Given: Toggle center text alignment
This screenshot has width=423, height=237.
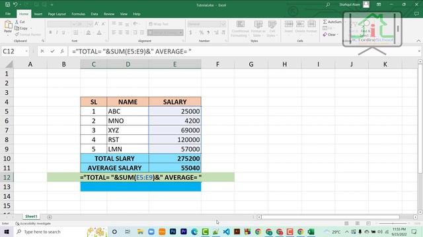Looking at the screenshot, I should tap(120, 32).
